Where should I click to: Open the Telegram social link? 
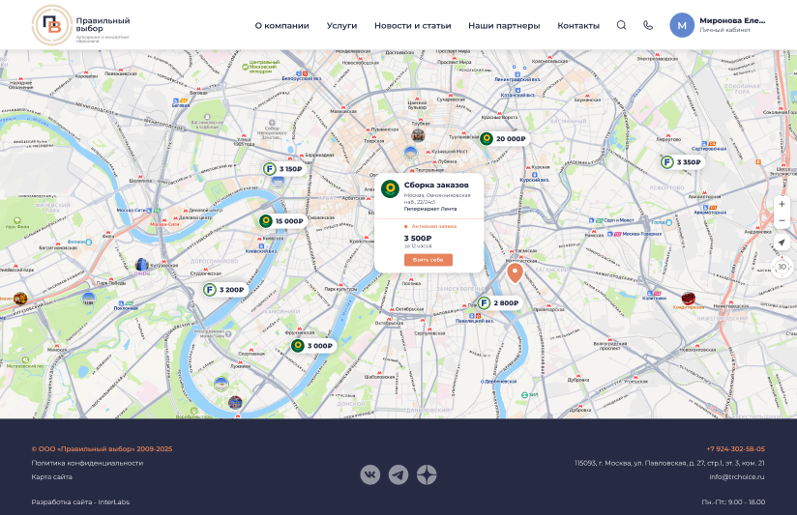pos(398,474)
